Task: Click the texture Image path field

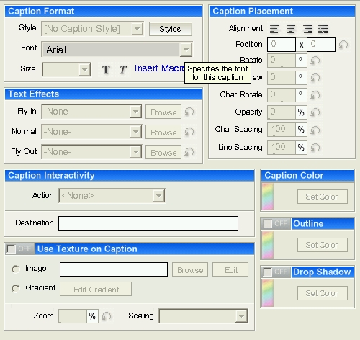Action: pos(114,269)
